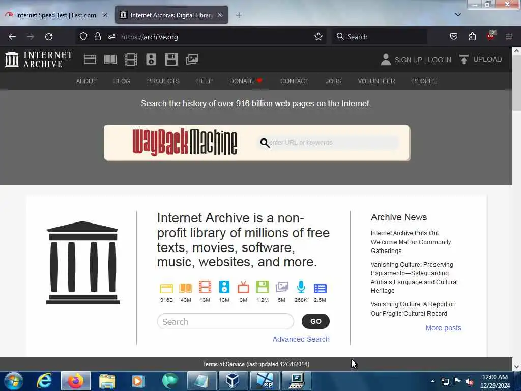Open the VOLUNTEER menu item
This screenshot has height=391, width=521.
pyautogui.click(x=377, y=81)
